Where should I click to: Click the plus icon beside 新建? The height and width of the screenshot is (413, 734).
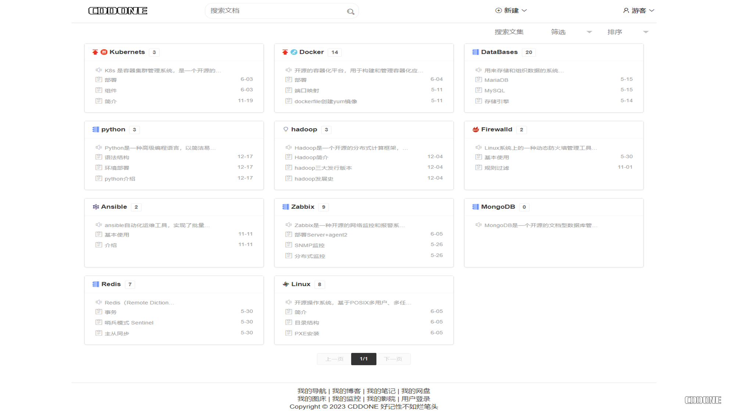point(498,10)
